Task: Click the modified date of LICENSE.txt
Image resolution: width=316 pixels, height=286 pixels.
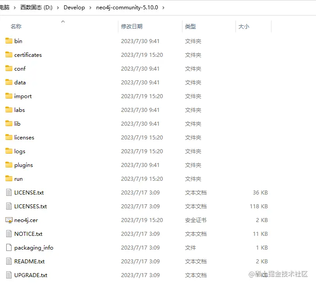Action: [140, 192]
